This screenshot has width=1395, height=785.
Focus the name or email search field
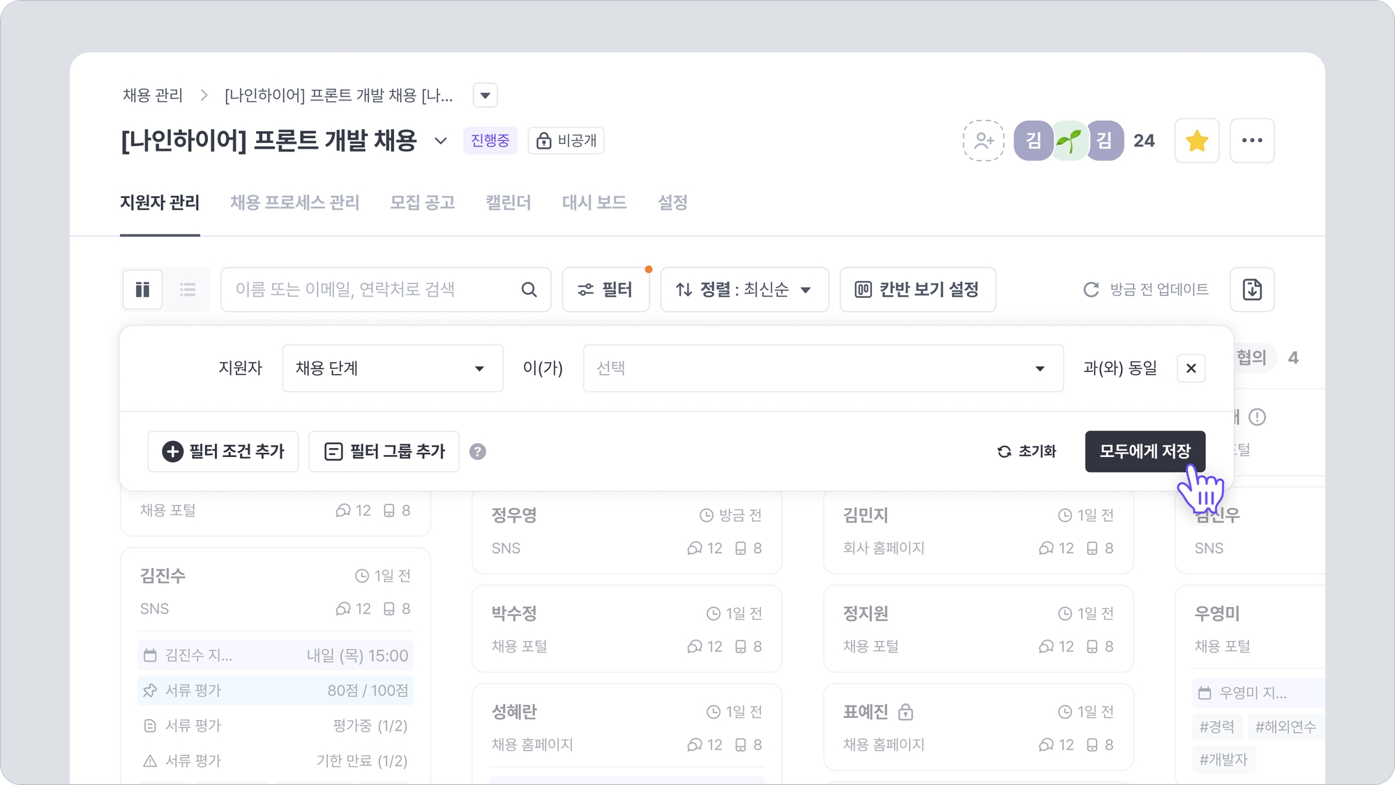[x=386, y=290]
